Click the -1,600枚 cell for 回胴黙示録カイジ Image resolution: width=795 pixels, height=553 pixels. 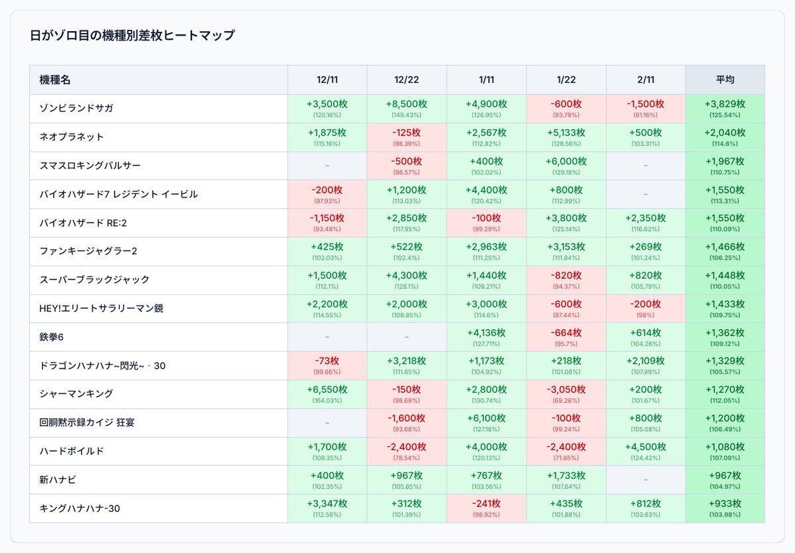click(x=407, y=423)
